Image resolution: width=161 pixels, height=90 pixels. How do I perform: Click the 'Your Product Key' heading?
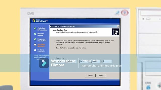click(x=60, y=30)
